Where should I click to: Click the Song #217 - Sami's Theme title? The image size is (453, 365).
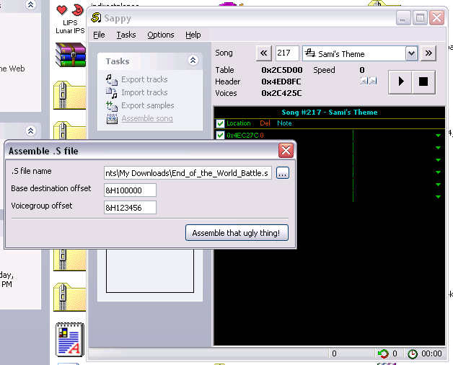tap(330, 112)
